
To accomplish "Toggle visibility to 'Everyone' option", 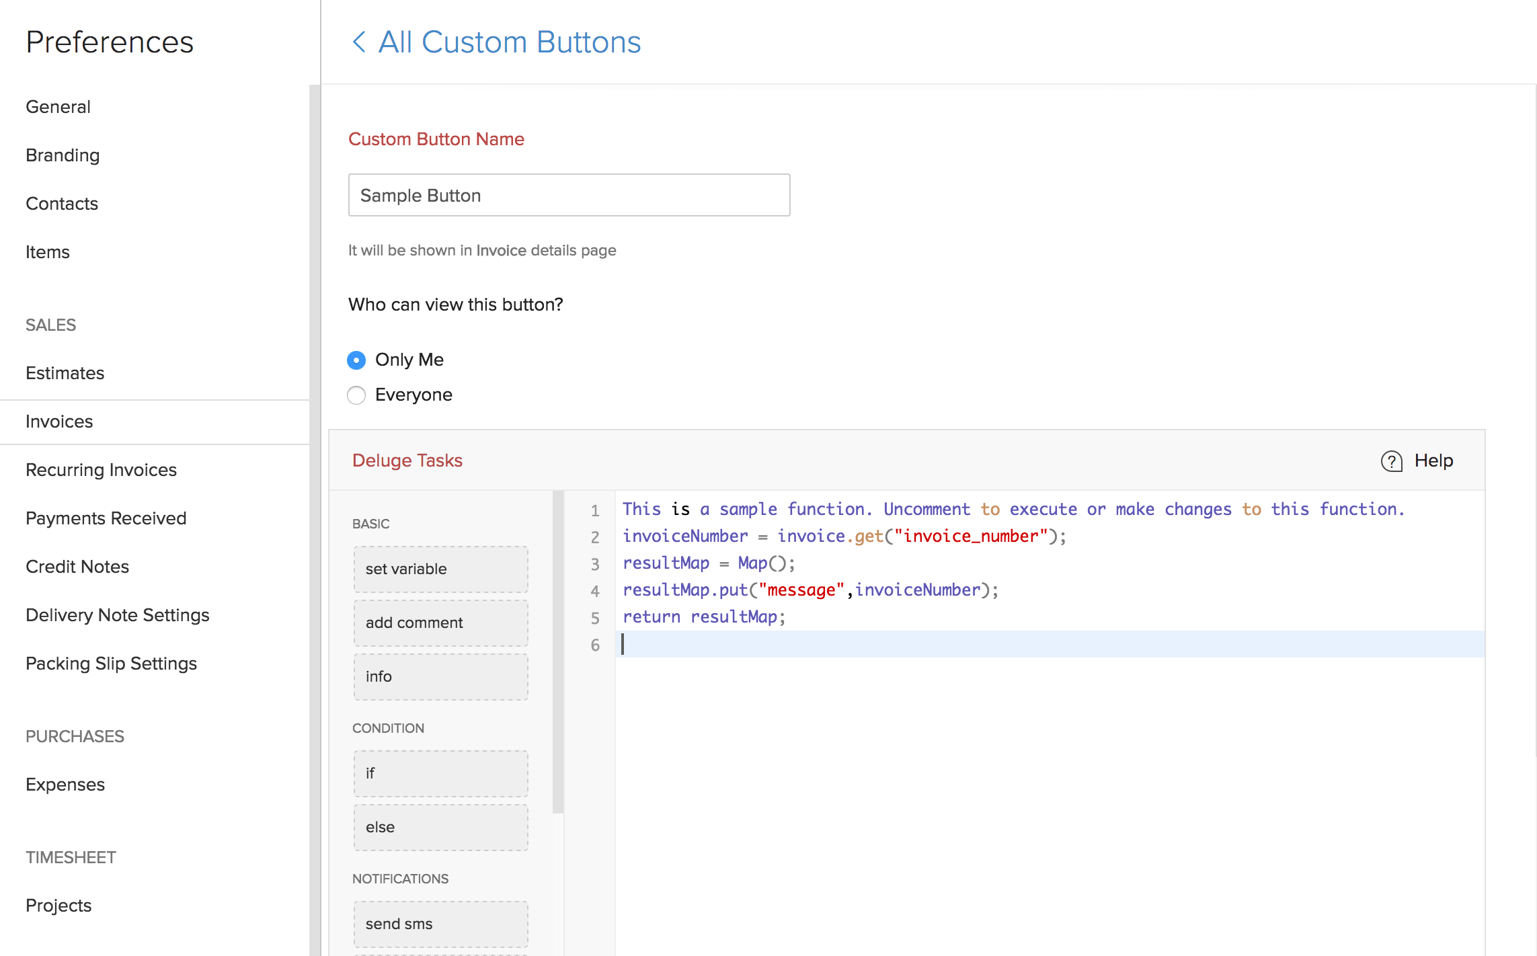I will click(358, 394).
